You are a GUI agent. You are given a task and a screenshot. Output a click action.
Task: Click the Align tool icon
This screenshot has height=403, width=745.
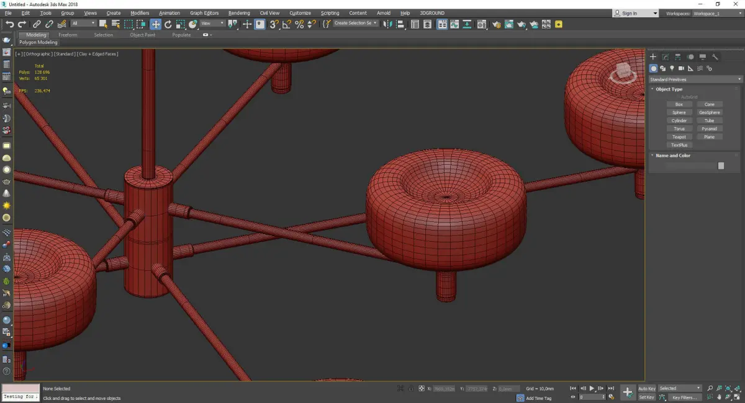401,24
